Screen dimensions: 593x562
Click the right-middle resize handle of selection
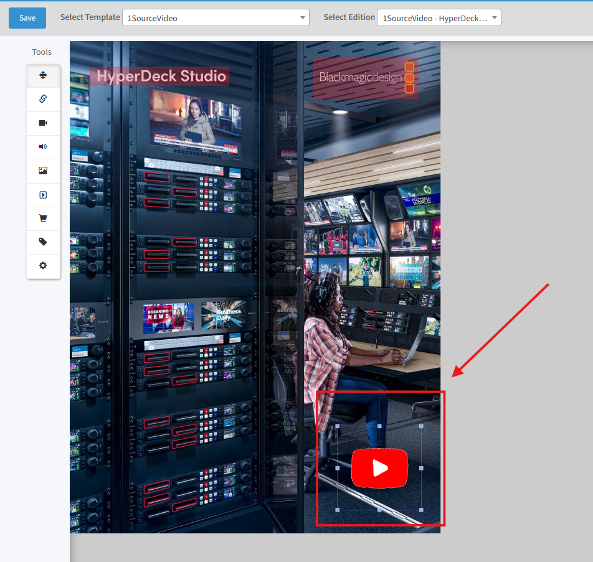coord(421,468)
